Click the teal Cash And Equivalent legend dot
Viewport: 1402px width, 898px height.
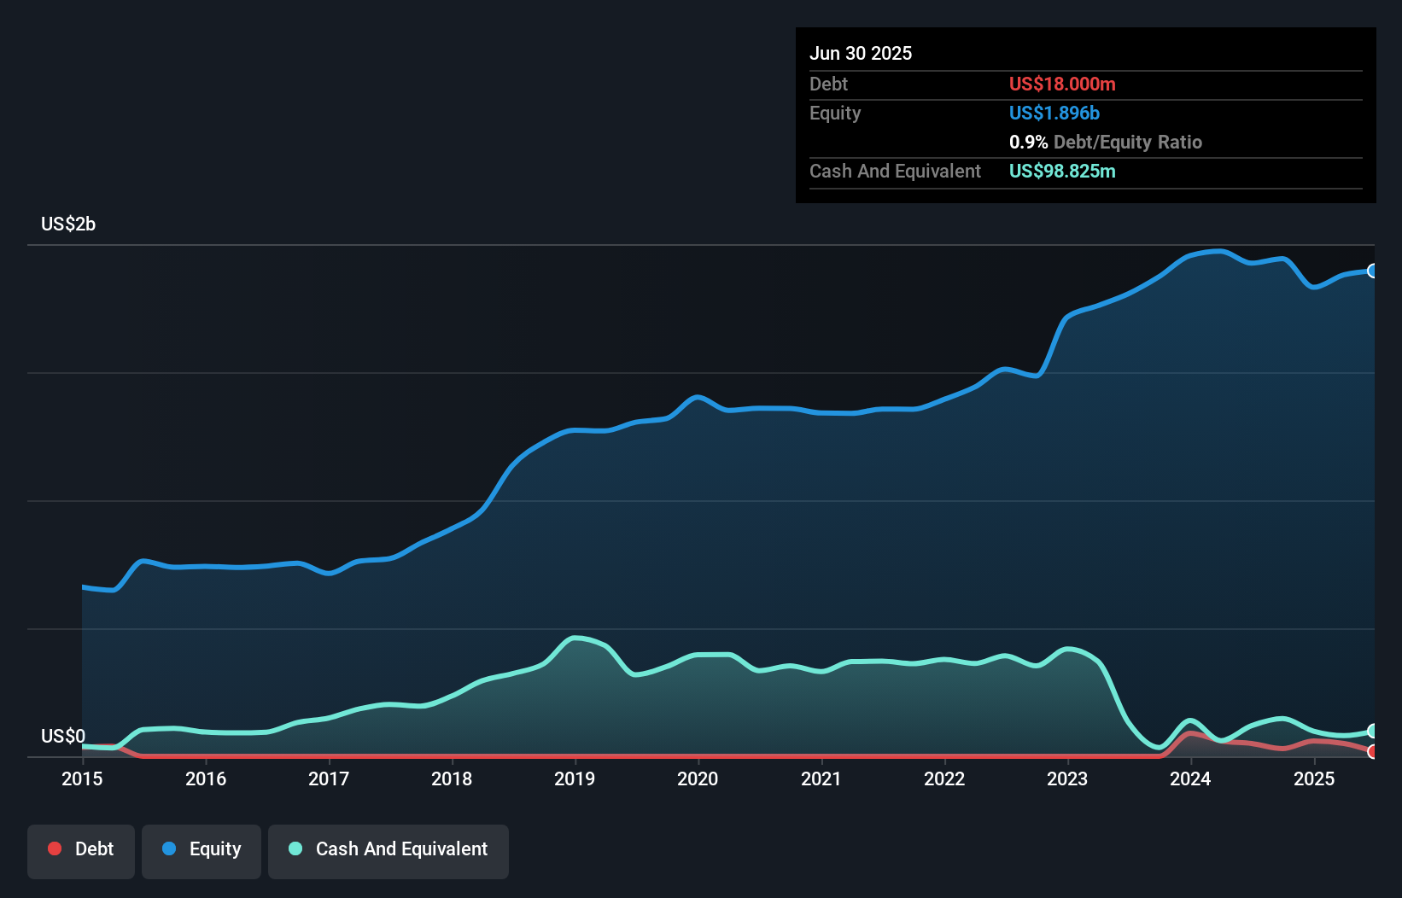point(295,848)
